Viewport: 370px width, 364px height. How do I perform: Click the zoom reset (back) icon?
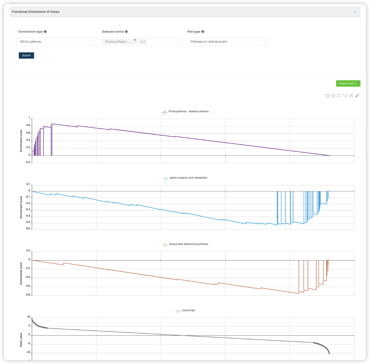point(333,96)
